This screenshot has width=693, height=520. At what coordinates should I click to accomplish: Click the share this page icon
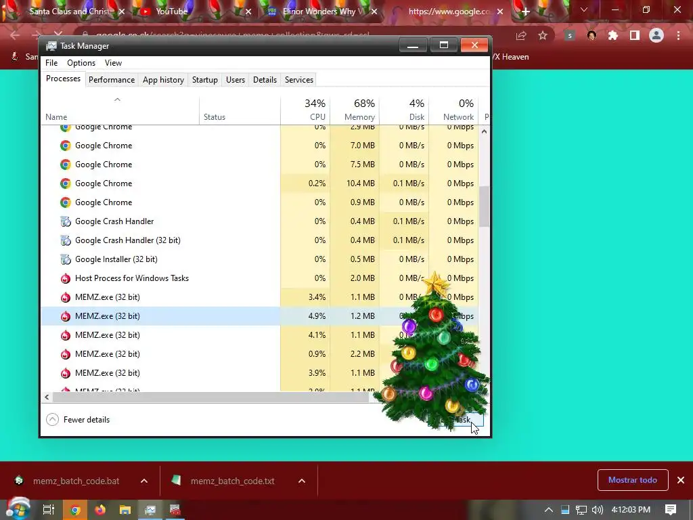(521, 36)
